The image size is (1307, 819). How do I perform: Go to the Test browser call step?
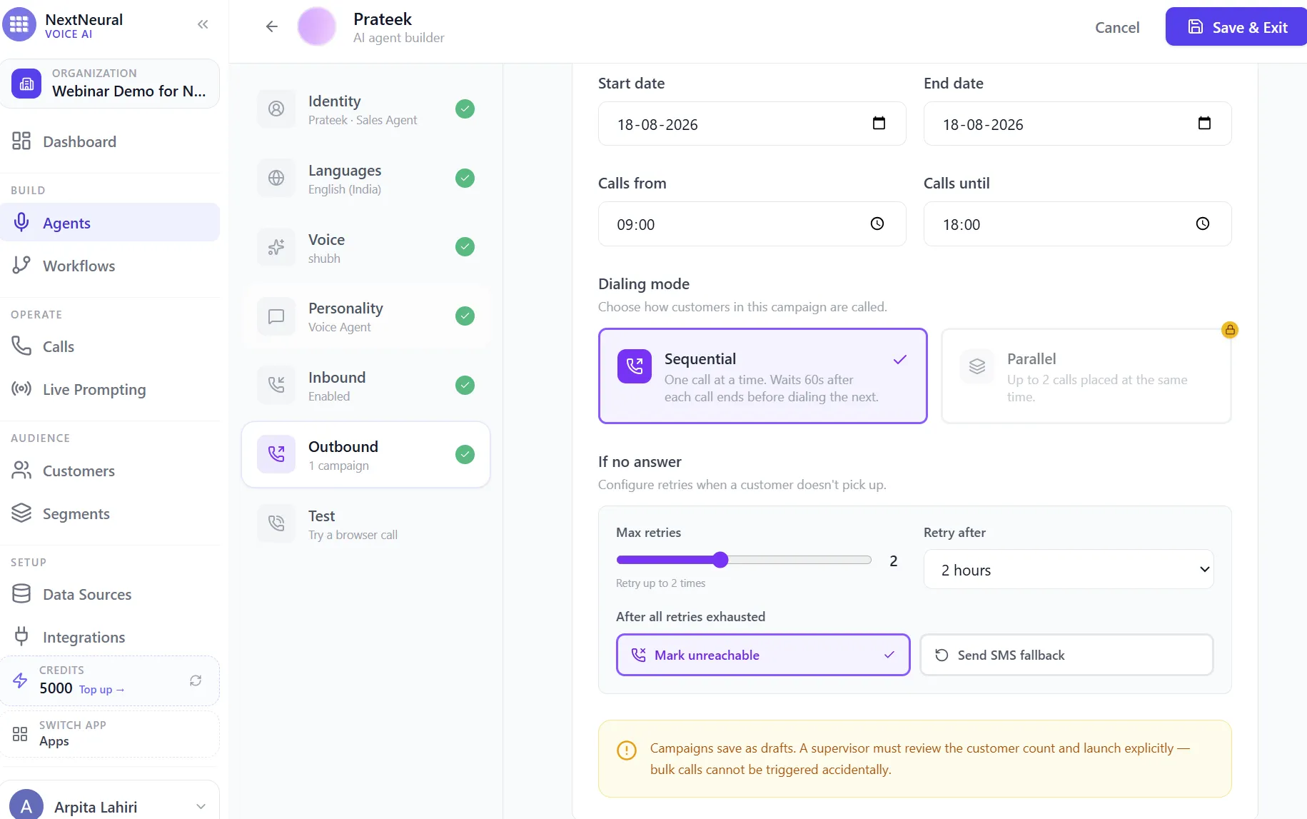365,523
